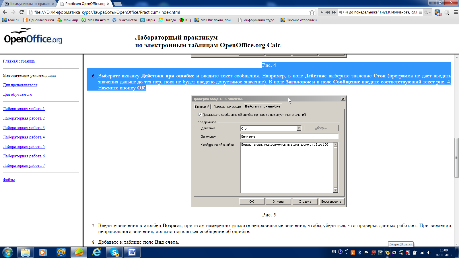The height and width of the screenshot is (258, 459).
Task: Click the browser forward arrow
Action: click(13, 12)
